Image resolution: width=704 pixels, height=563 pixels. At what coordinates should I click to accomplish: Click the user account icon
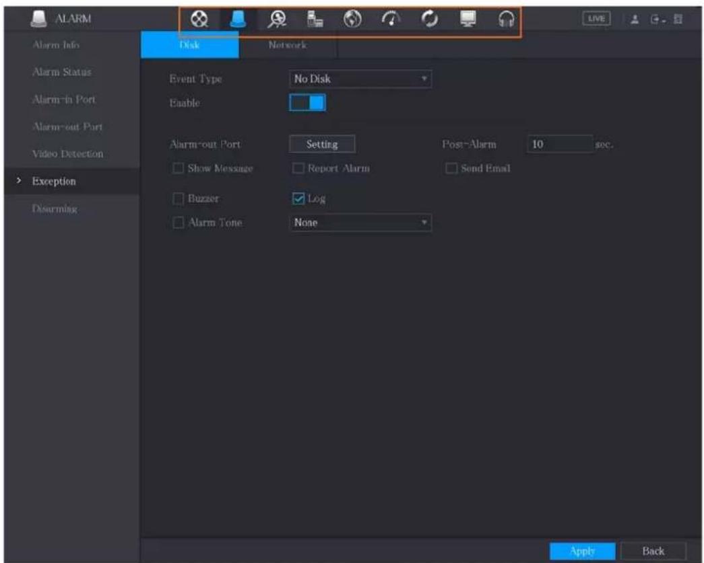[x=635, y=19]
